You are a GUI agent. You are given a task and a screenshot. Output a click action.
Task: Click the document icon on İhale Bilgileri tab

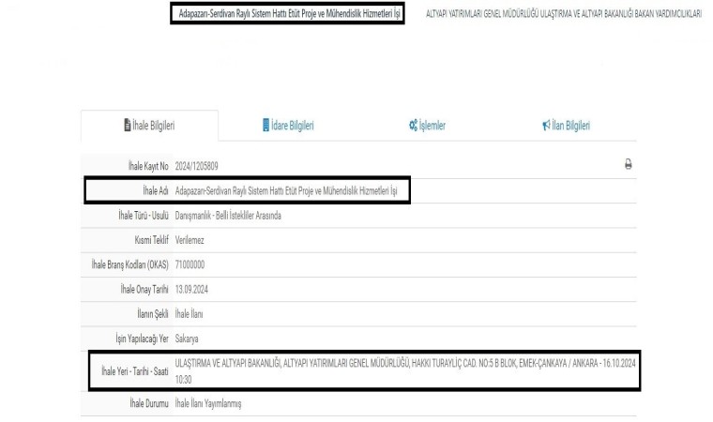click(x=128, y=126)
